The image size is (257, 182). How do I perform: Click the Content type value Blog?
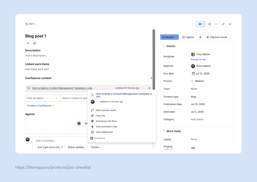(194, 97)
